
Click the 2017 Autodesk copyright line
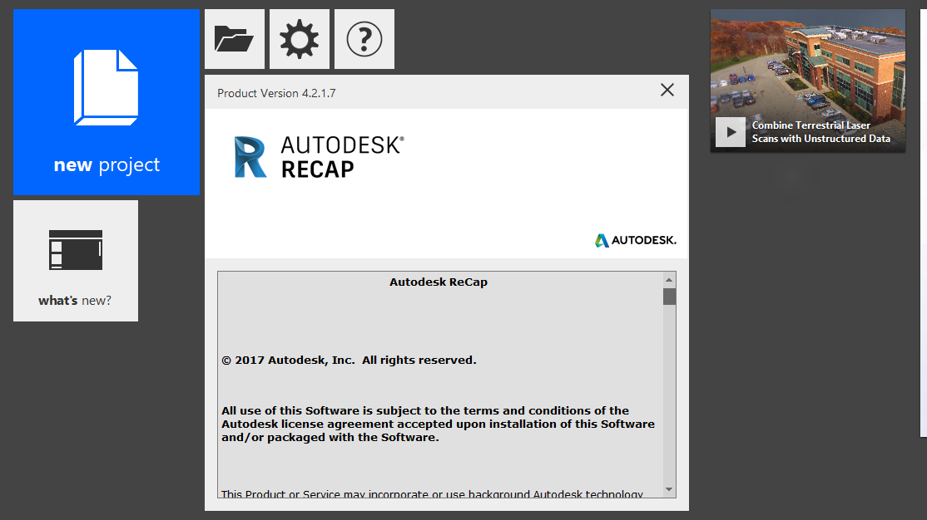pos(348,360)
